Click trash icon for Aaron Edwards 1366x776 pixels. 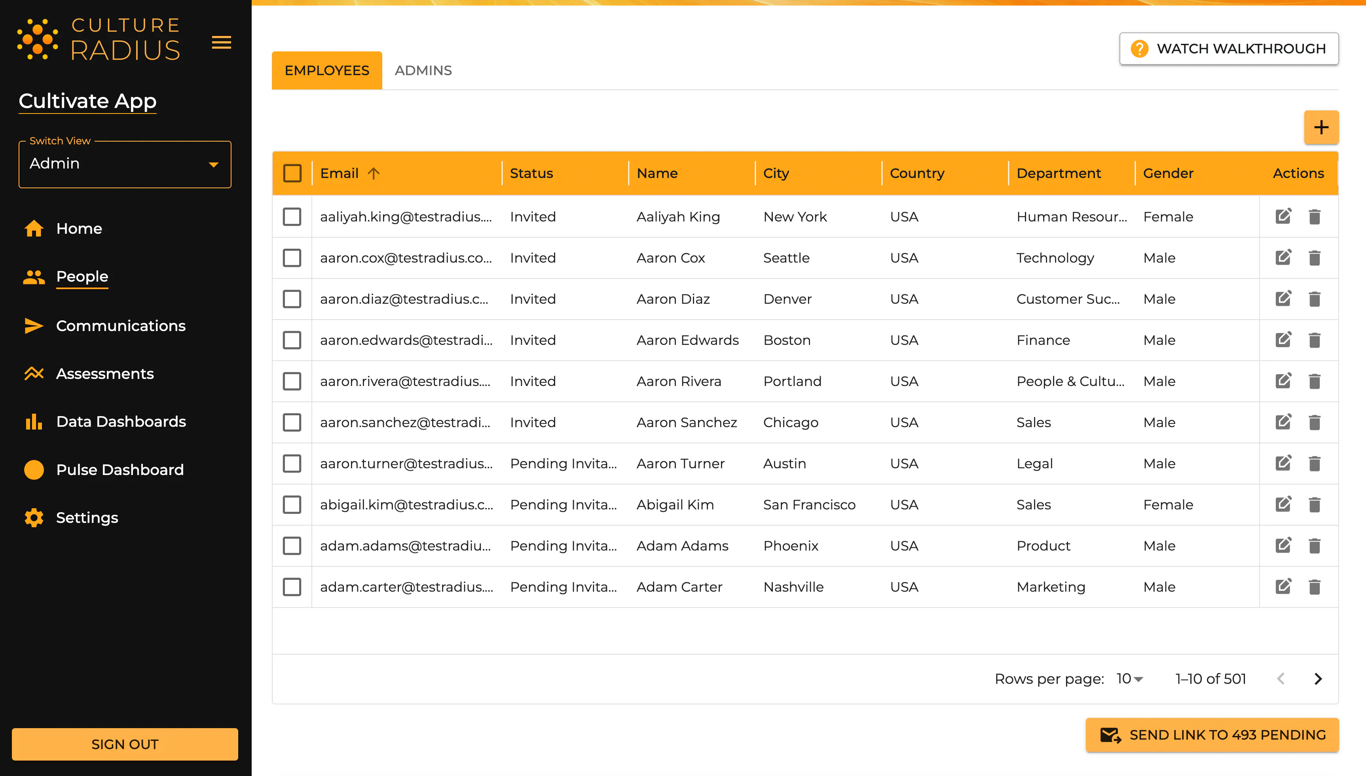click(x=1314, y=340)
